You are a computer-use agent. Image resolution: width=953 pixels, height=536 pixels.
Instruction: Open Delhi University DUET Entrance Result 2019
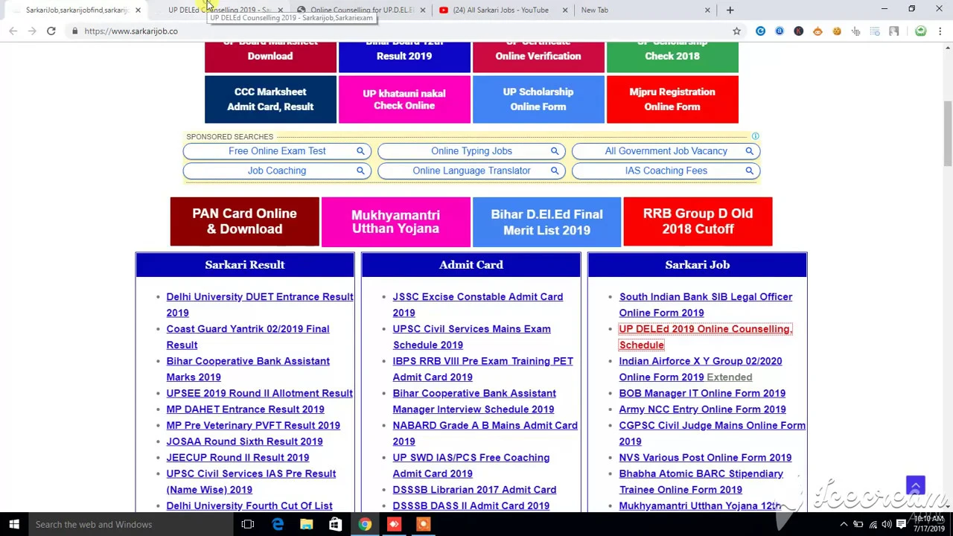point(259,304)
